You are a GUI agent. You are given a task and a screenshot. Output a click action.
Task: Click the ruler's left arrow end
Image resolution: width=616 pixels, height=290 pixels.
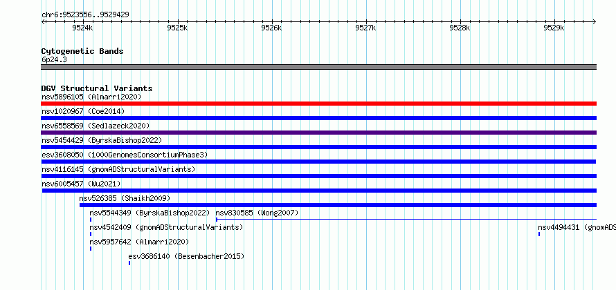(x=43, y=21)
